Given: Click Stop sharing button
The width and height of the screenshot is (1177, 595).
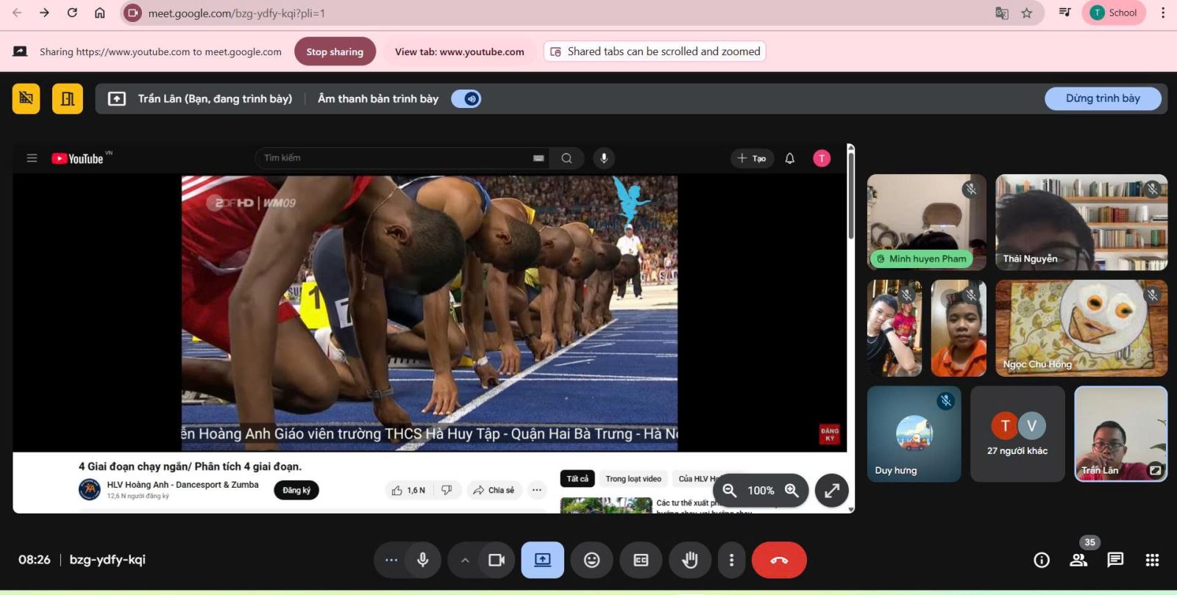Looking at the screenshot, I should click(335, 51).
